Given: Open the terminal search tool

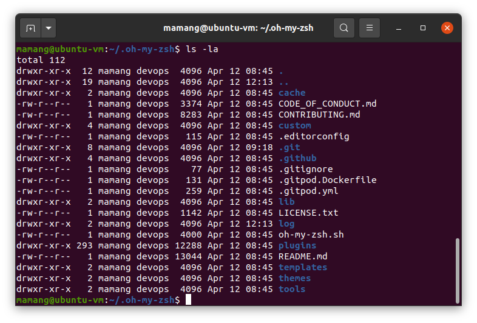Looking at the screenshot, I should point(344,28).
